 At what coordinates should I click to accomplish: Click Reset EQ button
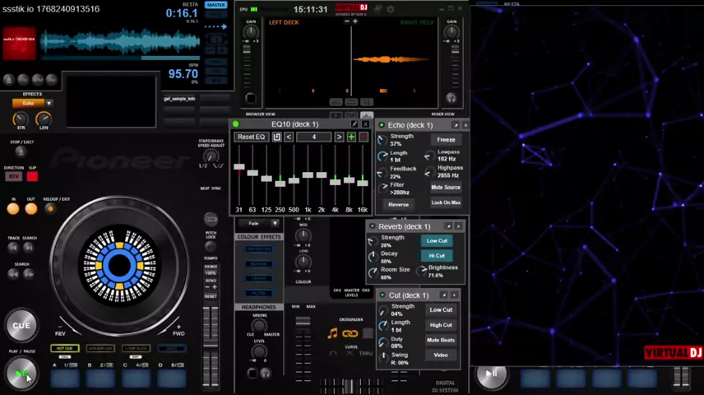click(251, 137)
